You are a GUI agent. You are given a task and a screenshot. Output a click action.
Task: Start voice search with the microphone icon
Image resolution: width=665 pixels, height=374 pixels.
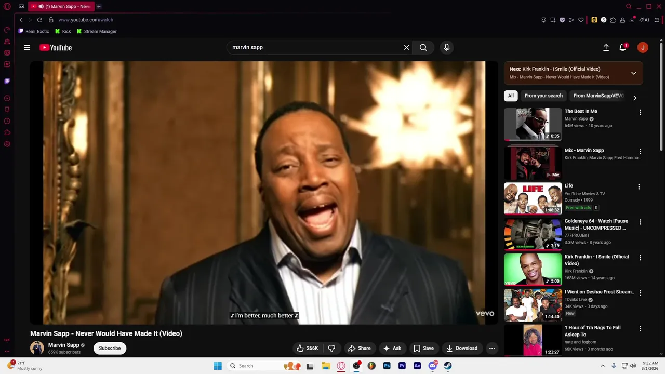tap(447, 47)
